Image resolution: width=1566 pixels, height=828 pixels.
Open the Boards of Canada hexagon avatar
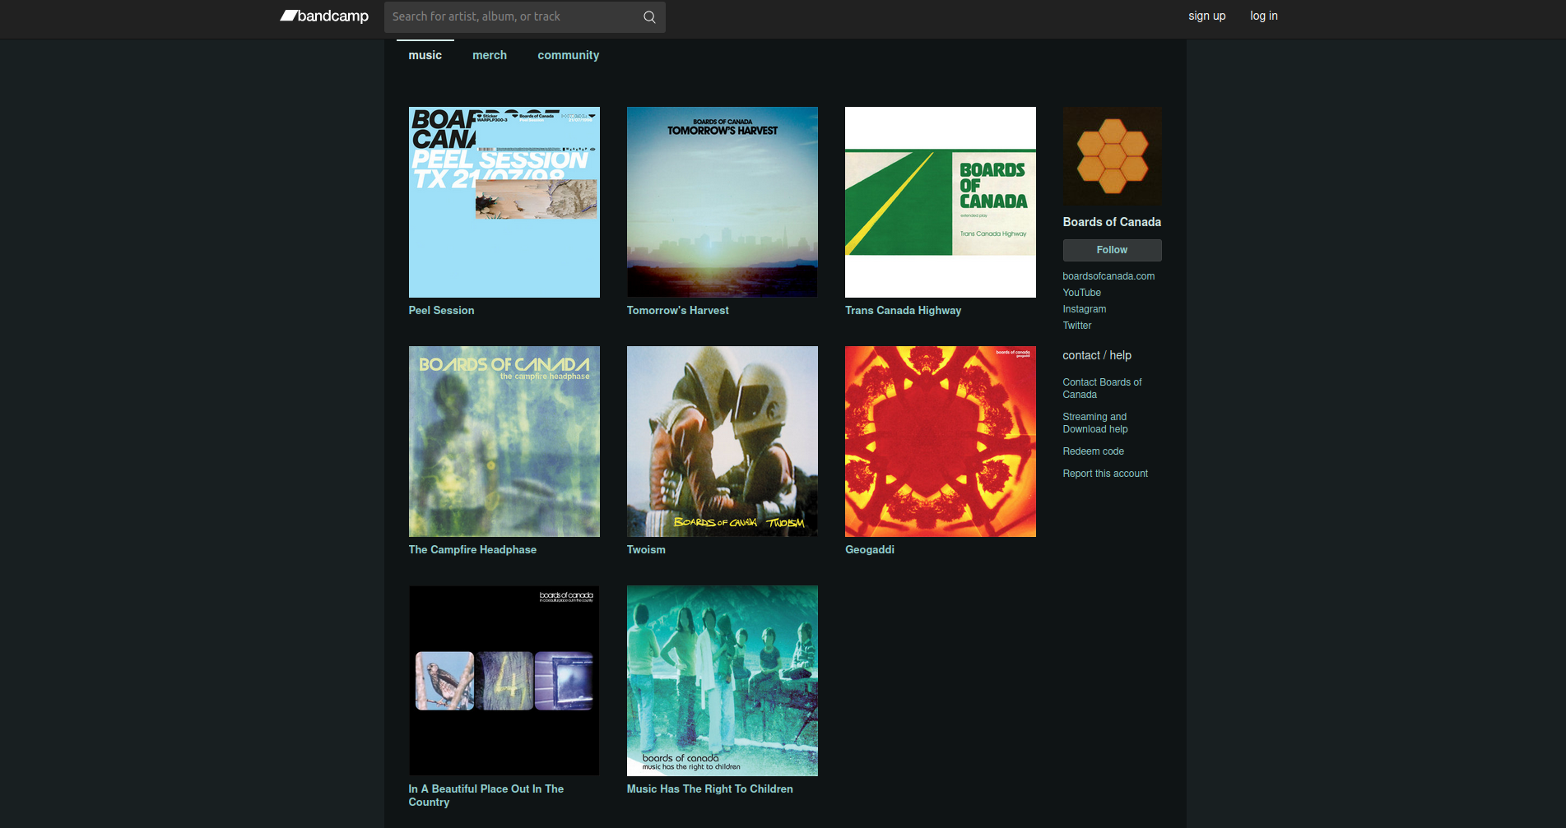(x=1112, y=156)
